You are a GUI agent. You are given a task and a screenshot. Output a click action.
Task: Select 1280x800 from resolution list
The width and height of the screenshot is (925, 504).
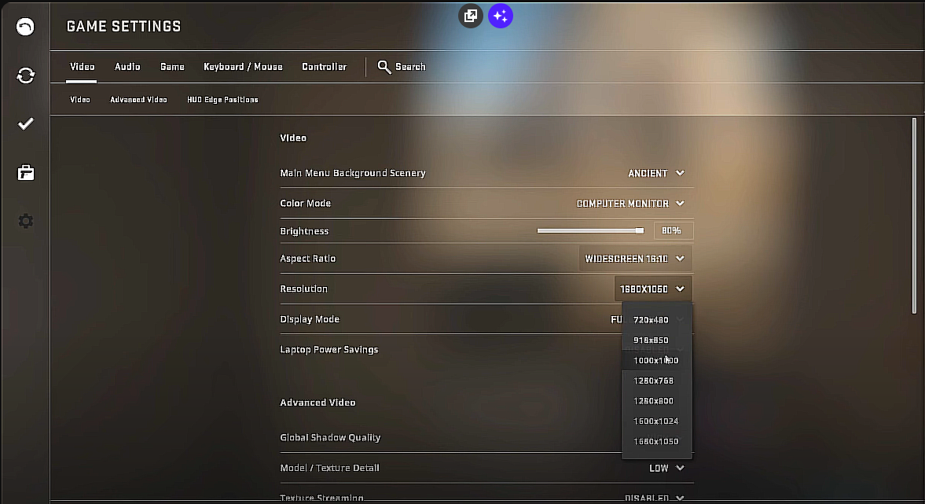tap(654, 401)
